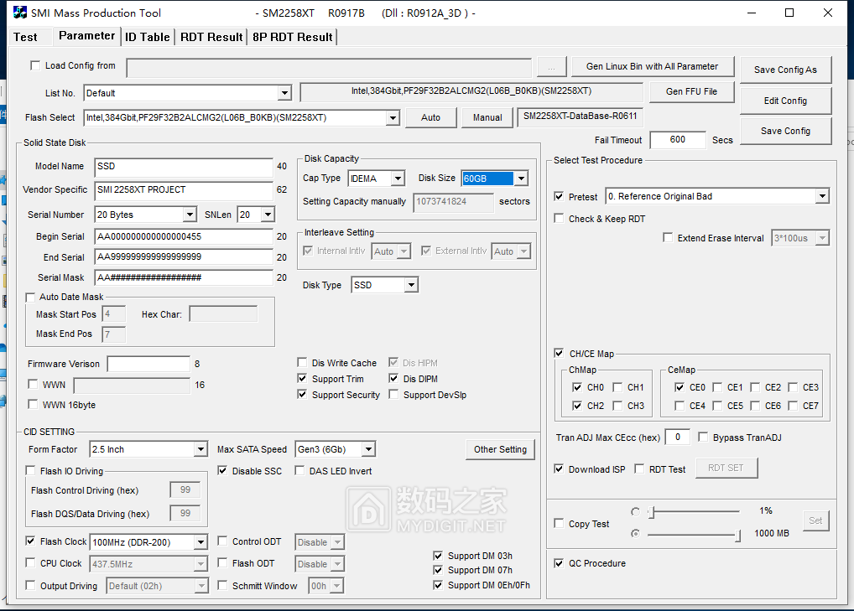
Task: Open the Cap Type dropdown
Action: [398, 179]
